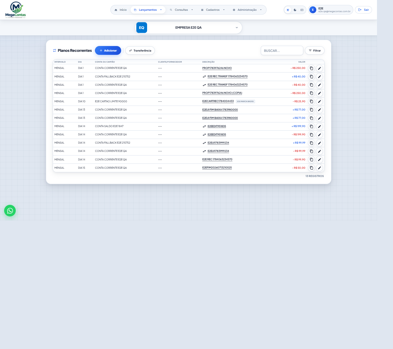Duplicate the PROP1783976246 NOVO -R$ 250,00 plan
This screenshot has height=349, width=393.
(x=311, y=68)
